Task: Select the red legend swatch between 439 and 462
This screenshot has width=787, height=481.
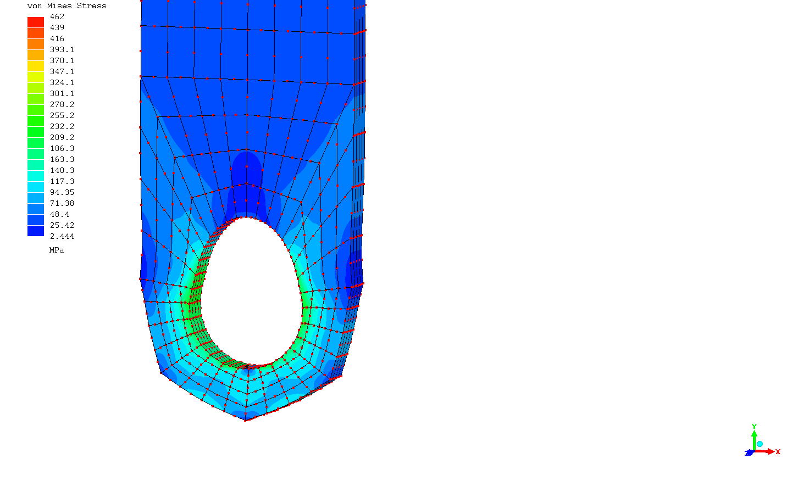Action: tap(36, 22)
